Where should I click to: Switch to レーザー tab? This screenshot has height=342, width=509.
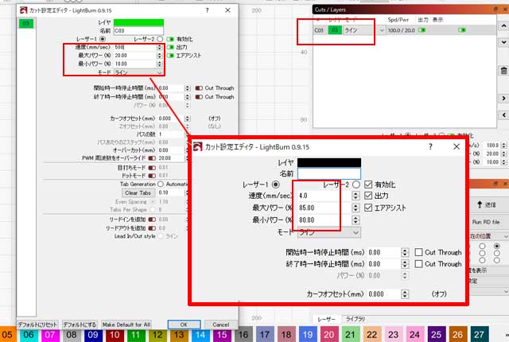point(326,319)
